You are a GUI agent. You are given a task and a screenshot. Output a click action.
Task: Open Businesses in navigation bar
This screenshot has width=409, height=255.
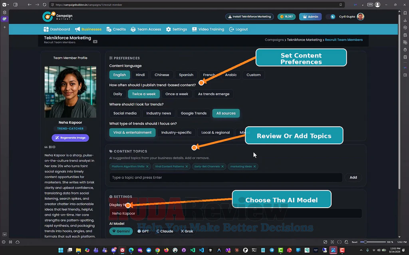(x=88, y=29)
